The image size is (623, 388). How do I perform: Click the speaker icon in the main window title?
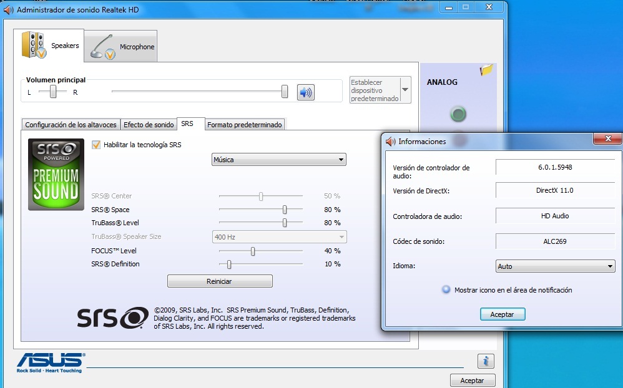[x=9, y=9]
